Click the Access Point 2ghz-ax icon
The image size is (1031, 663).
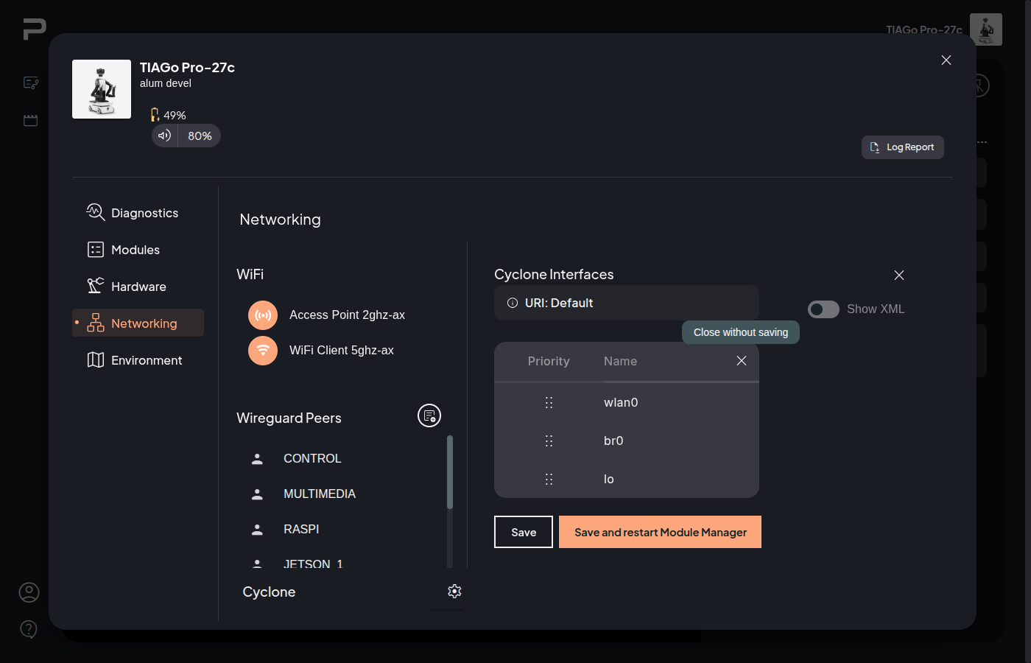click(x=263, y=315)
